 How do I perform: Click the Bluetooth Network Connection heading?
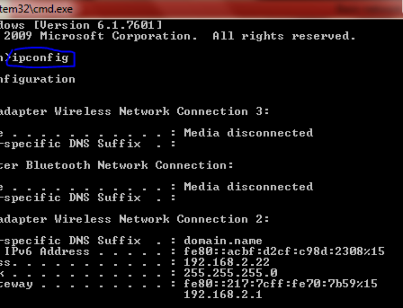(130, 165)
